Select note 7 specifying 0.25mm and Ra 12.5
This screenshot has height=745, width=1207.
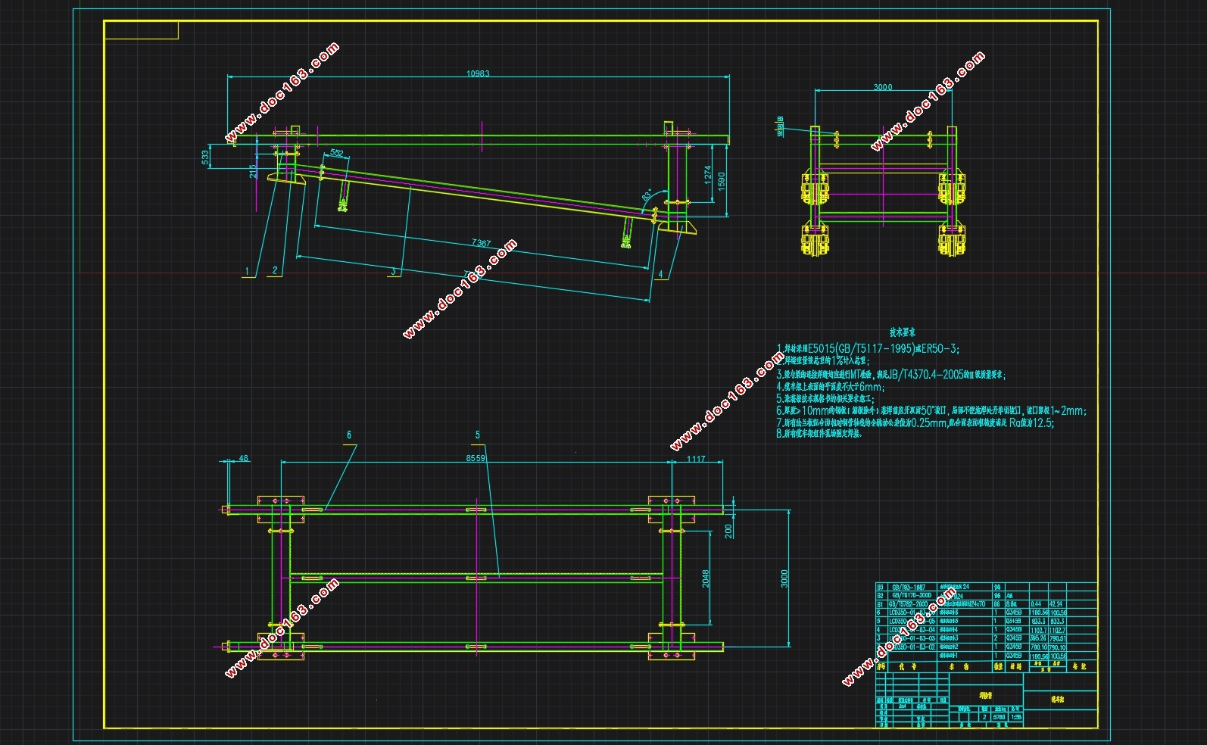coord(915,422)
